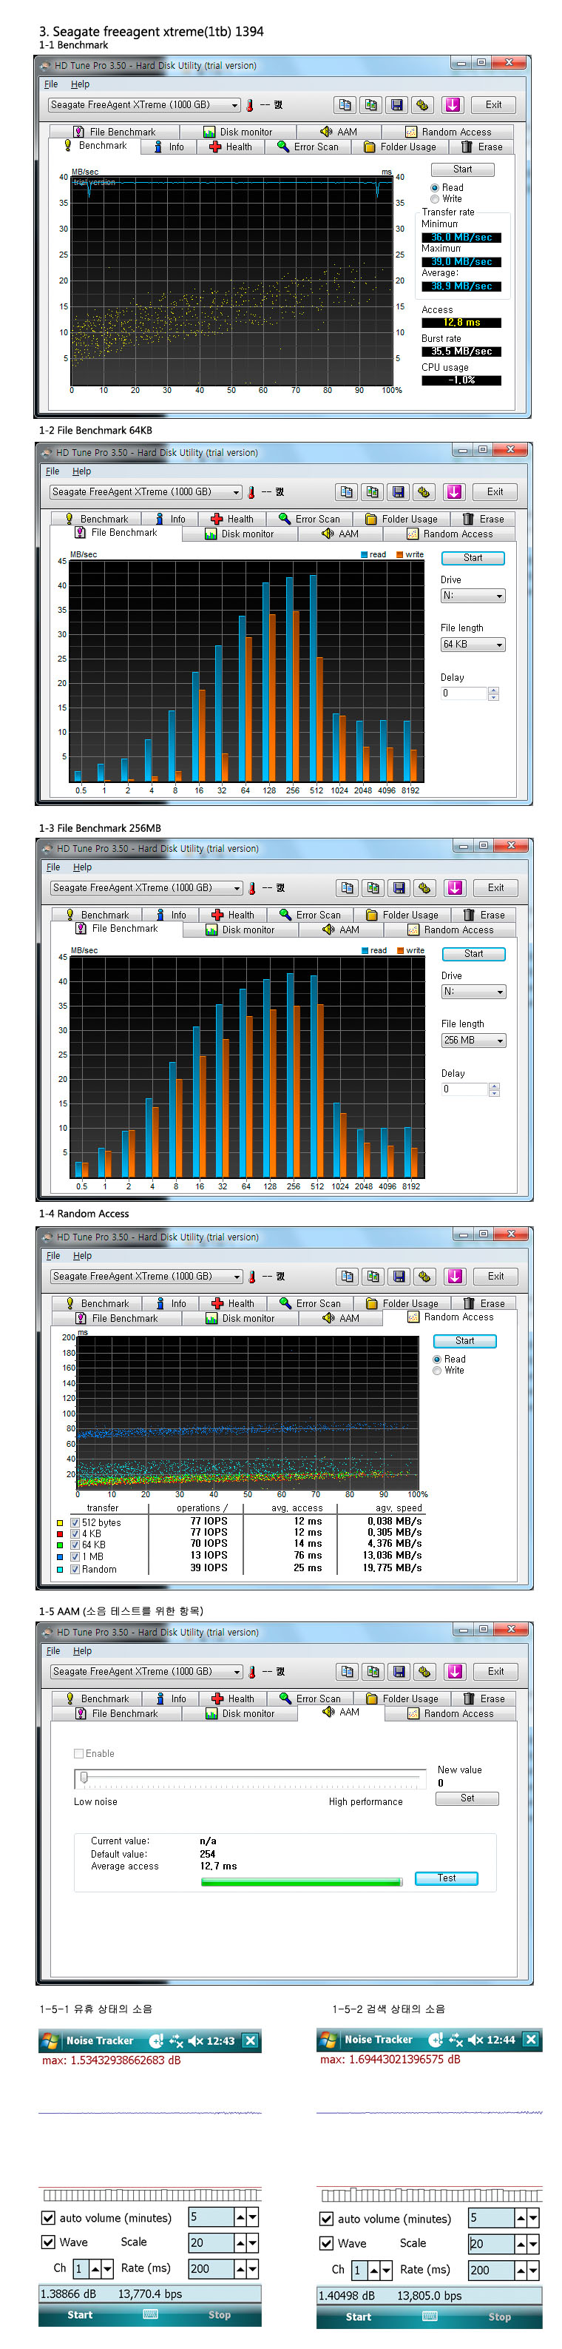Click copy screenshot icon in Benchmark window toolbar

(370, 105)
